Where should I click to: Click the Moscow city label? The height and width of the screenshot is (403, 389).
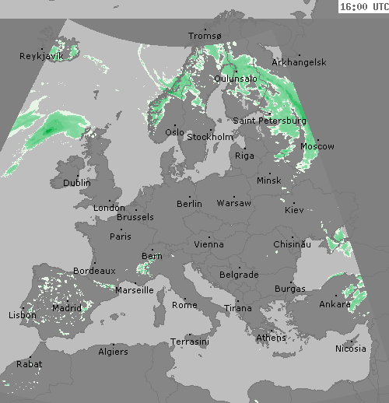317,146
